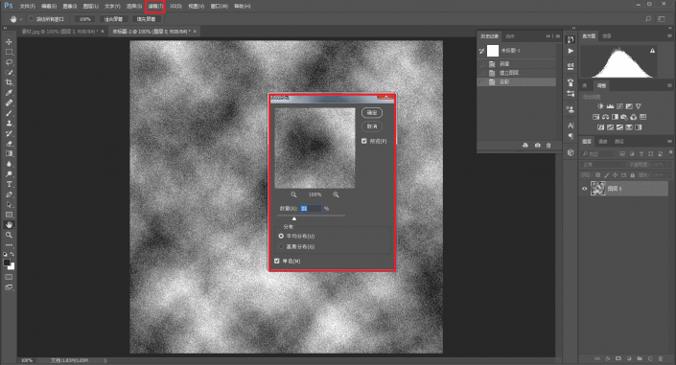The width and height of the screenshot is (676, 365).
Task: Open the layer fill dropdown
Action: pos(669,175)
